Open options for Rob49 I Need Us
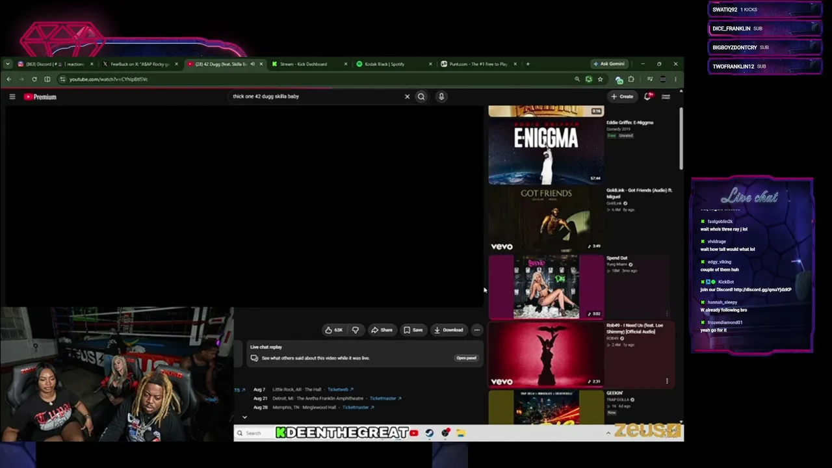The image size is (832, 468). (667, 382)
